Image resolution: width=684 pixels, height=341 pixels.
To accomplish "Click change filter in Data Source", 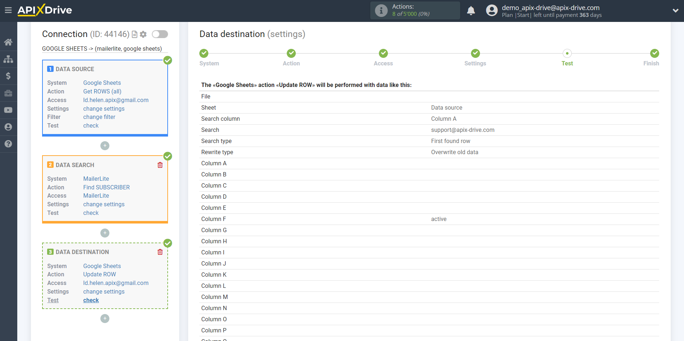I will pyautogui.click(x=99, y=117).
